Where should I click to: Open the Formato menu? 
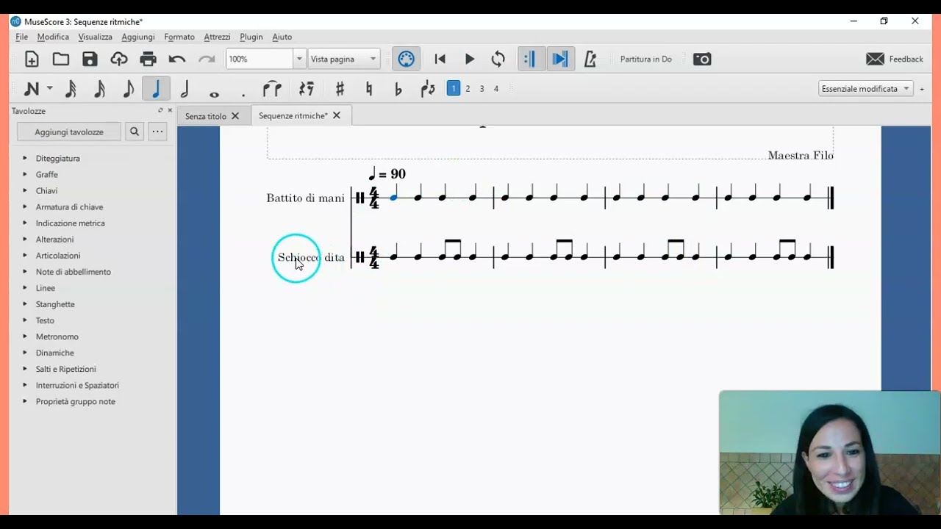tap(179, 37)
